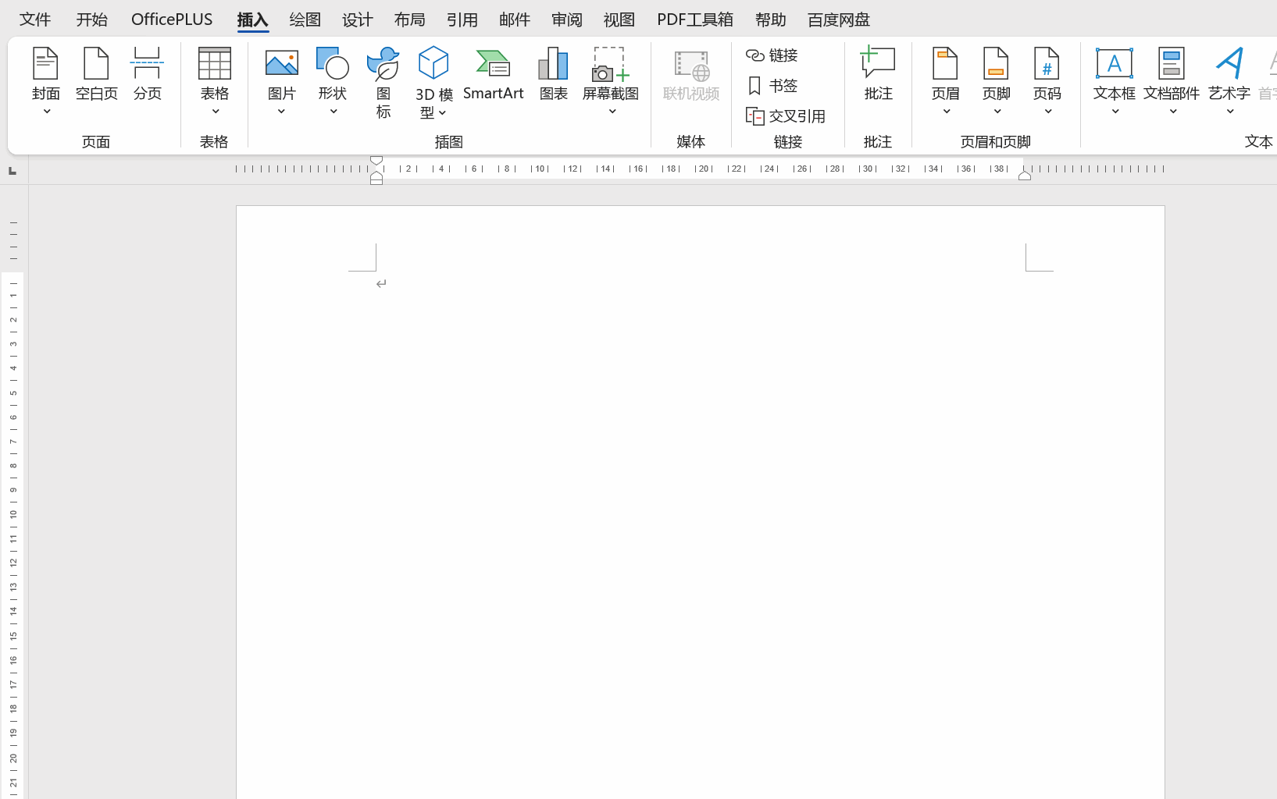1277x799 pixels.
Task: Expand the shapes (形状) dropdown
Action: point(333,112)
